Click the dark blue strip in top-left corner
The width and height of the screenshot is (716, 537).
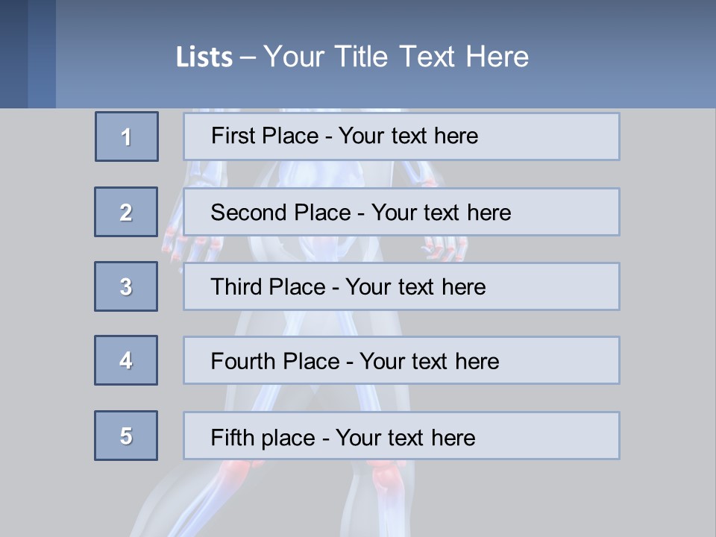(13, 54)
